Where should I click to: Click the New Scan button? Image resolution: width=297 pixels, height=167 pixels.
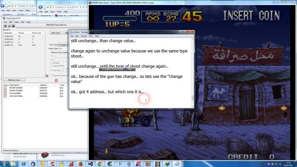pyautogui.click(x=56, y=33)
